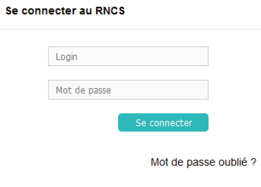Click the Login input field
The height and width of the screenshot is (187, 261).
pyautogui.click(x=128, y=57)
